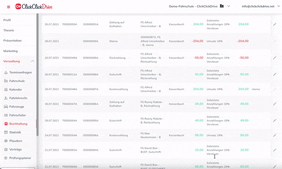
Task: Click the Rückzahlung type cell
Action: [x=117, y=58]
